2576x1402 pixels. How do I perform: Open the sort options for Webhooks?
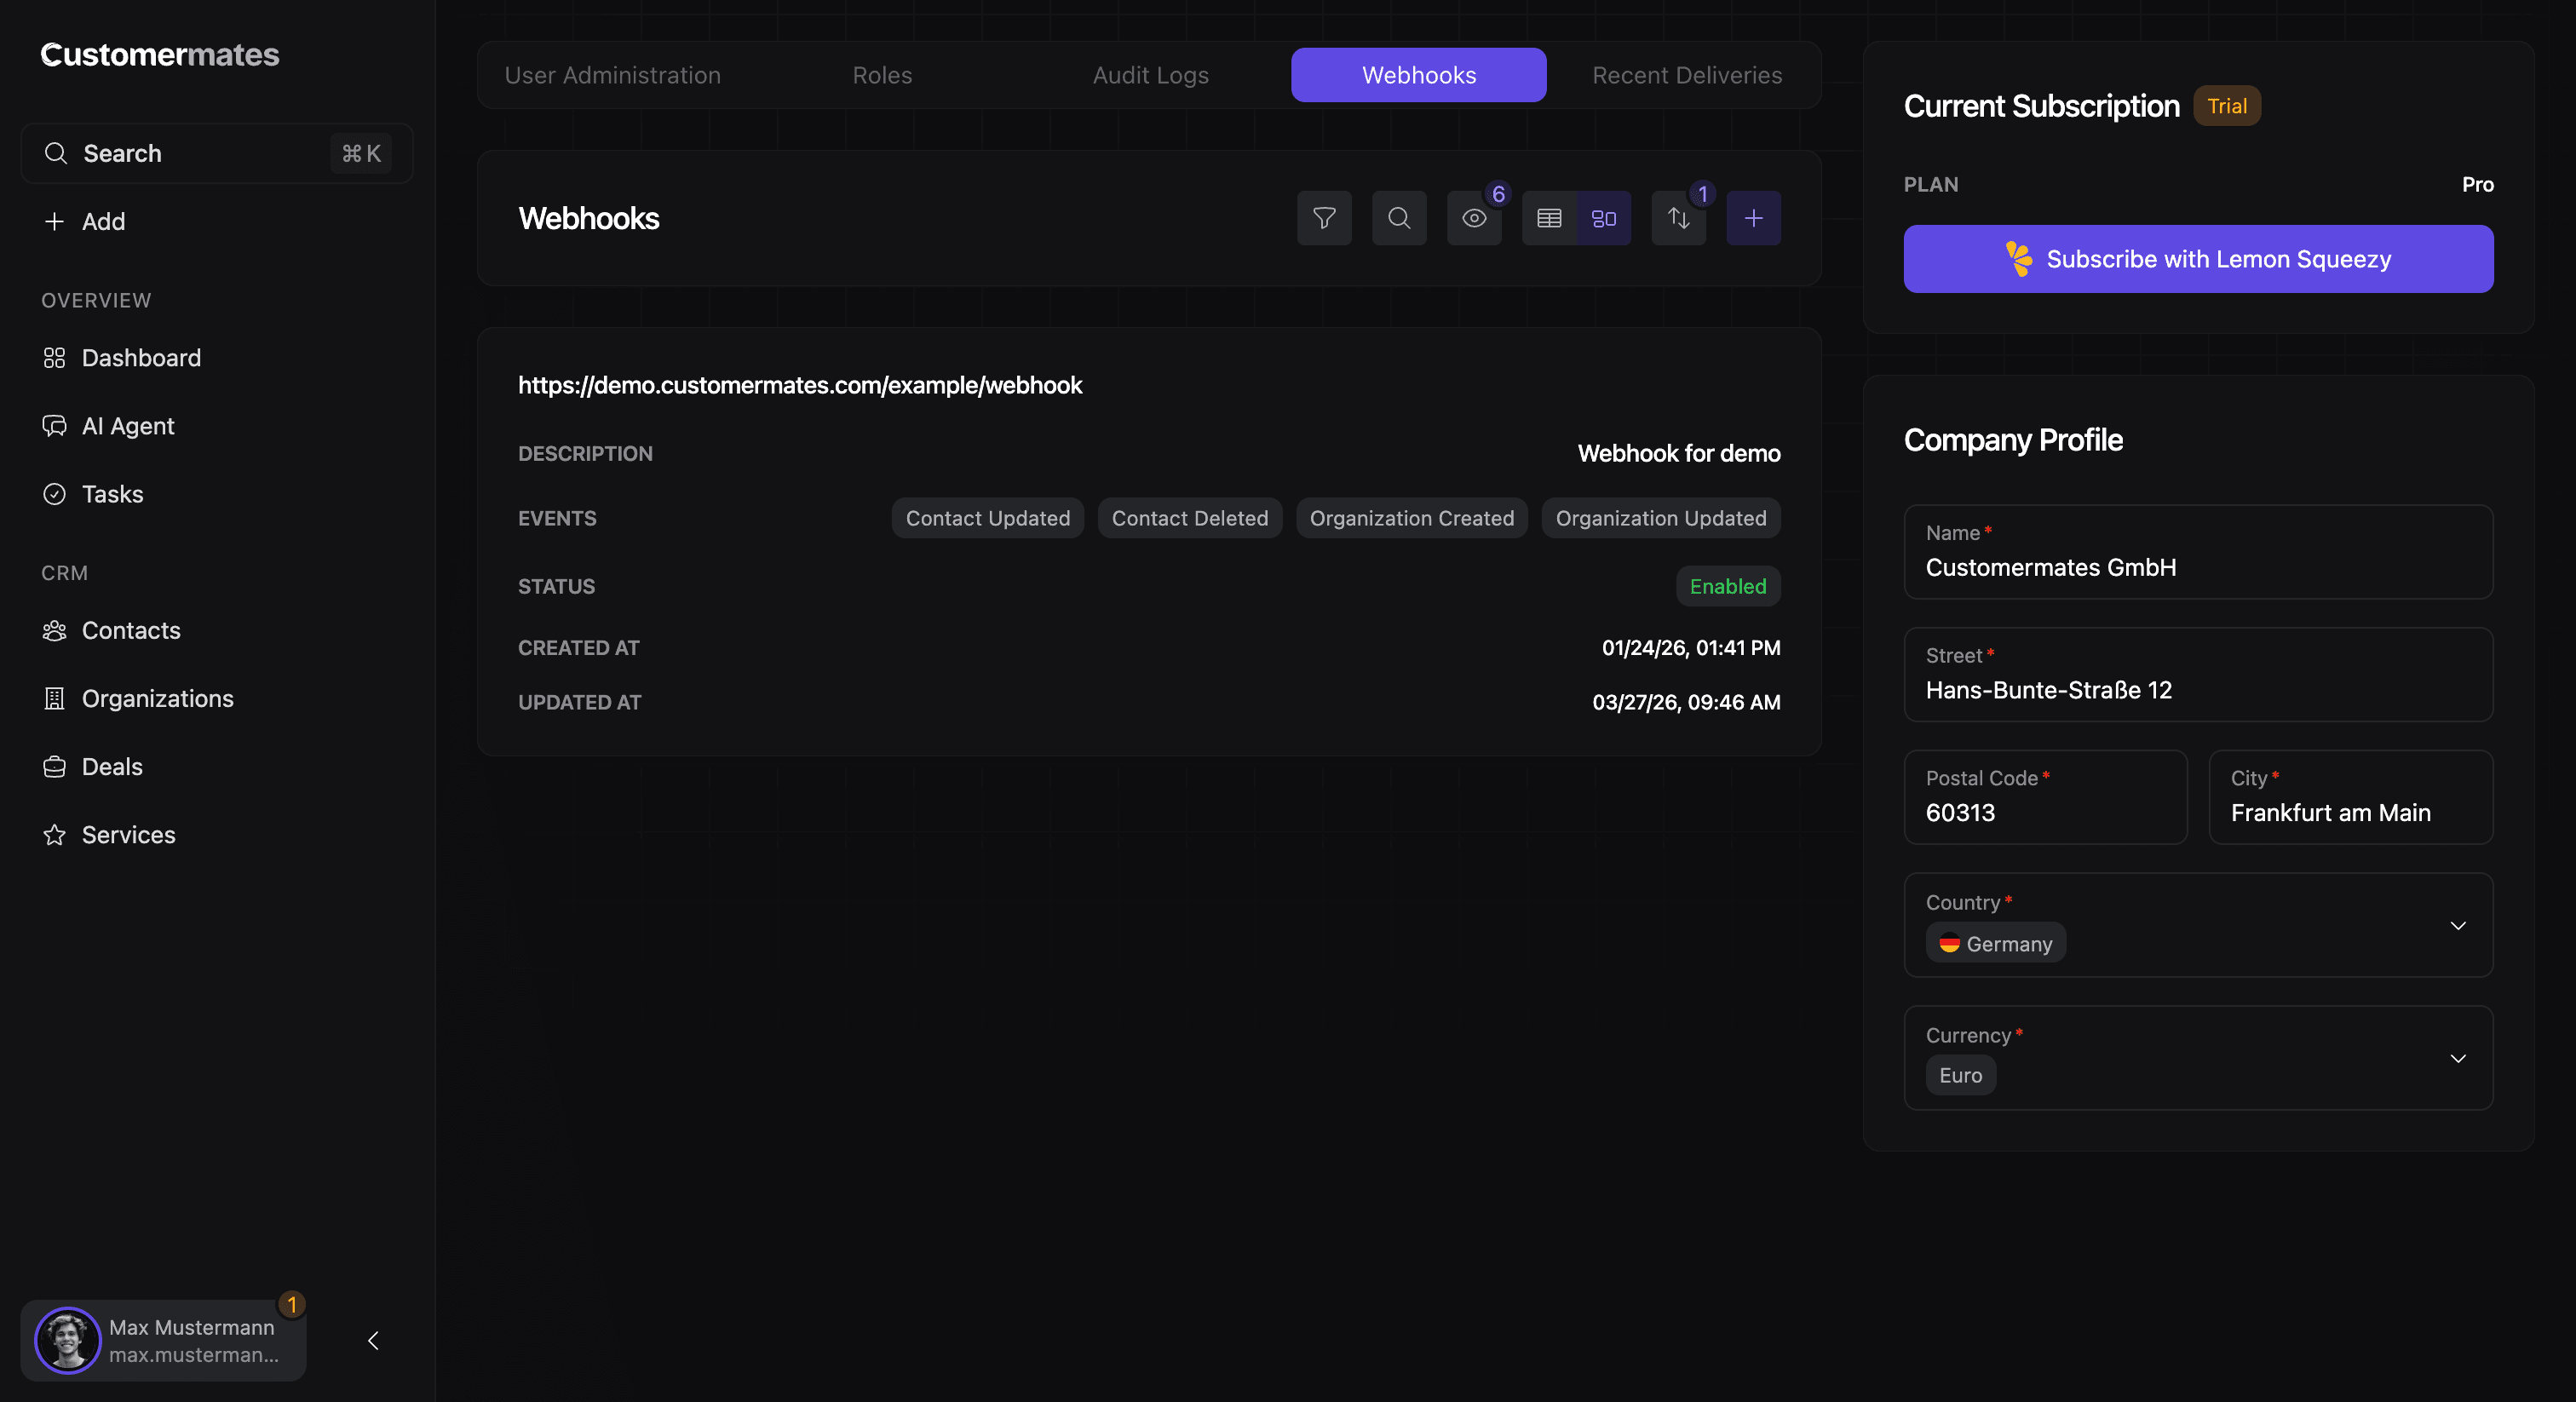tap(1678, 218)
